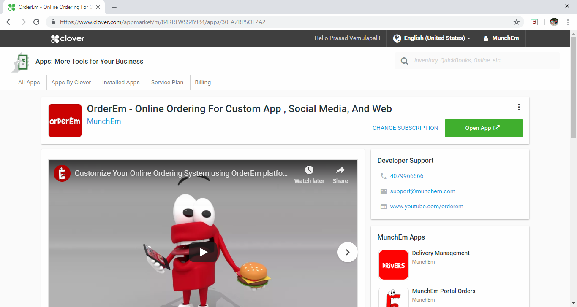The height and width of the screenshot is (307, 577).
Task: Click 'Apps: More Tools for Your Business' heading
Action: 90,62
